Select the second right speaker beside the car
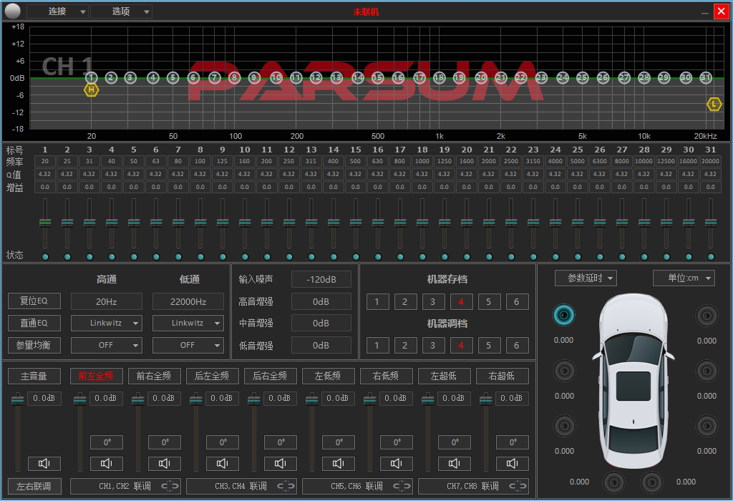The image size is (733, 501). coord(707,371)
